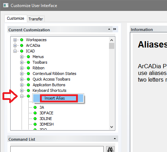
Task: Select the ICAD tree item
Action: pyautogui.click(x=30, y=51)
